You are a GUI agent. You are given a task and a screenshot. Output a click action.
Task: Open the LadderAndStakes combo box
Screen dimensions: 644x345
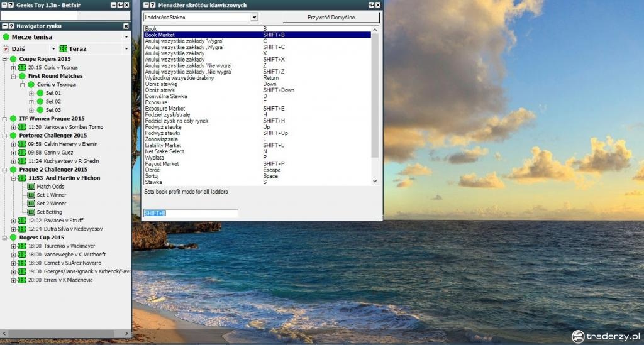tap(254, 17)
